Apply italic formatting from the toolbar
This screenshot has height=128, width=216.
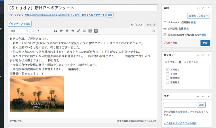[38, 31]
